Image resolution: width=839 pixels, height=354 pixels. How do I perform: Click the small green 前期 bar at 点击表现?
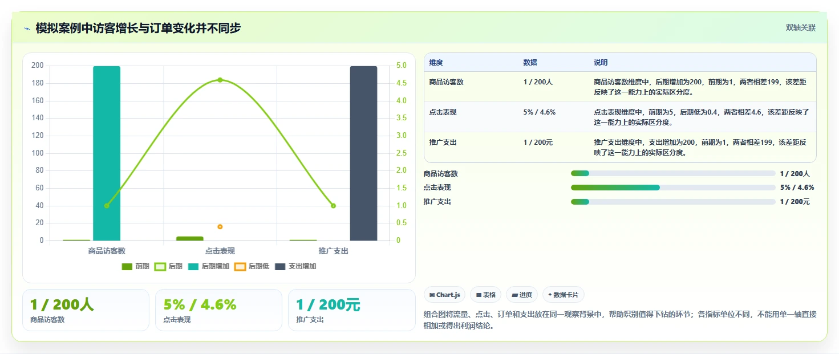coord(190,238)
